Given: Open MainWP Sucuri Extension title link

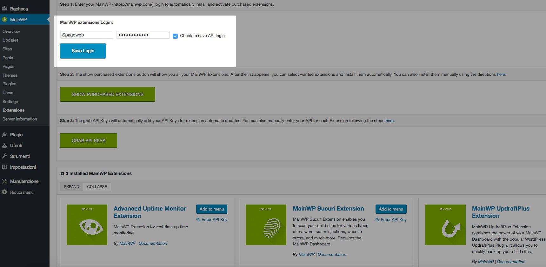Looking at the screenshot, I should [328, 208].
